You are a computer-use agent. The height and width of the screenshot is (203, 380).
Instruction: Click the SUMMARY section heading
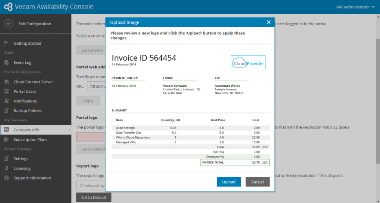(x=119, y=110)
